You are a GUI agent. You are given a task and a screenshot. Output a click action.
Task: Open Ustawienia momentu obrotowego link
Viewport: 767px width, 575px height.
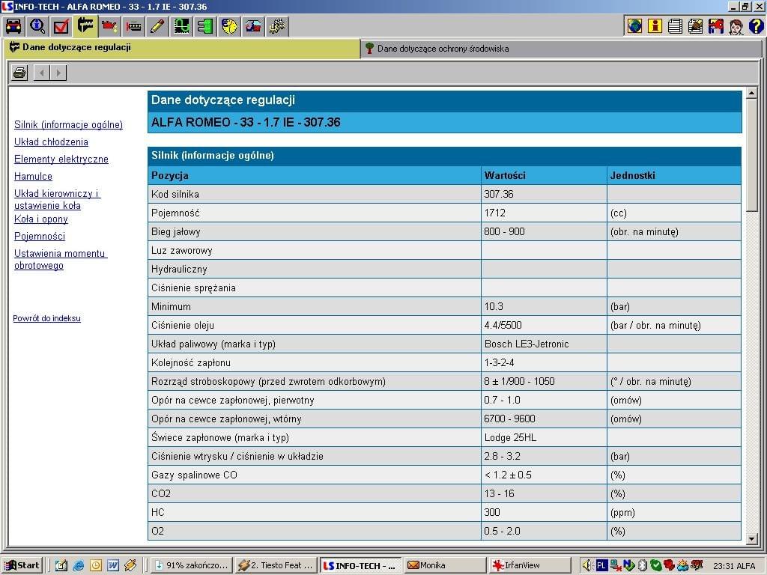[x=61, y=259]
